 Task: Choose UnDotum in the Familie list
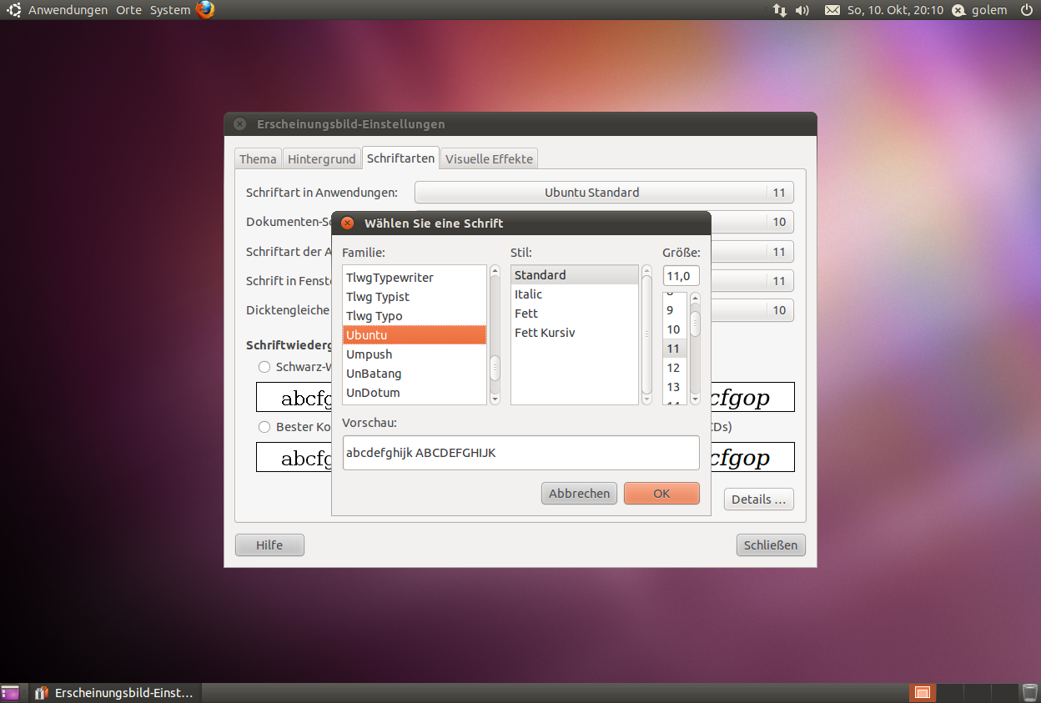coord(415,393)
